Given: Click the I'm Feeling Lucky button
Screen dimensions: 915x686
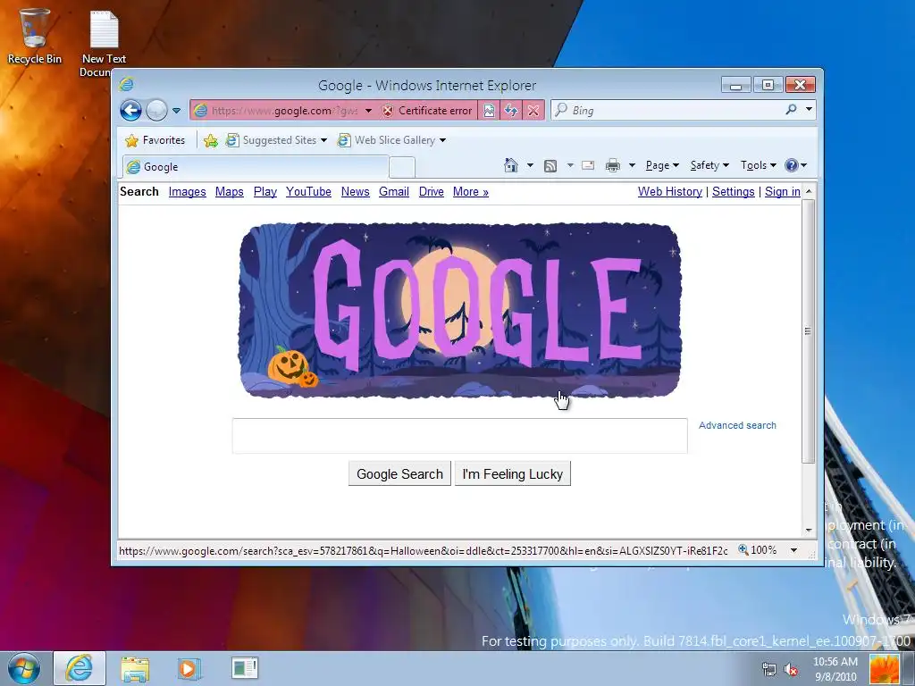Looking at the screenshot, I should (x=512, y=473).
